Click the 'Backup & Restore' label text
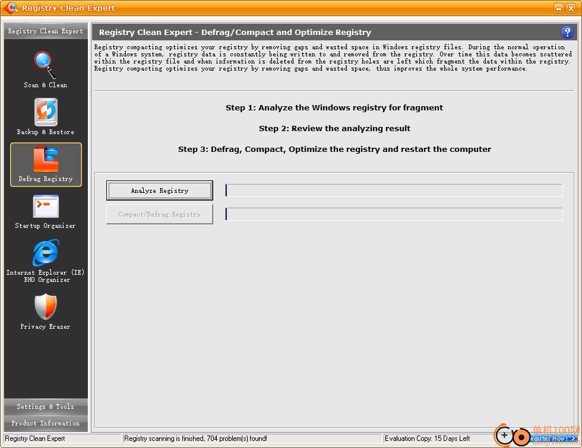The height and width of the screenshot is (448, 582). click(x=46, y=132)
